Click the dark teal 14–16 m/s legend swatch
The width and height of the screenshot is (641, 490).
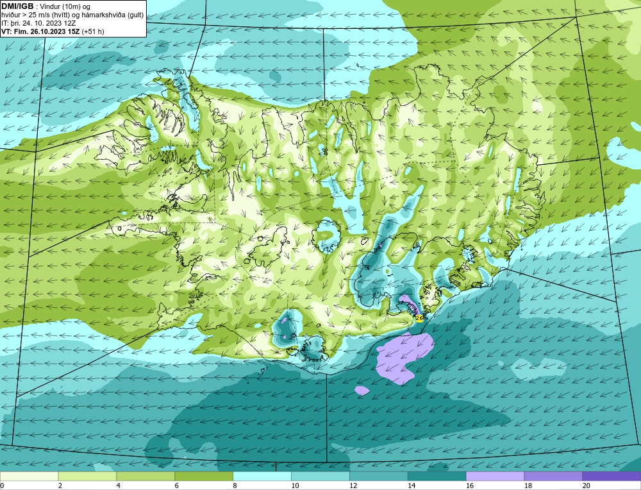[x=437, y=476]
